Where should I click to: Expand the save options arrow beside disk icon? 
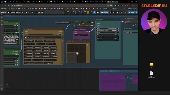[x=29, y=12]
